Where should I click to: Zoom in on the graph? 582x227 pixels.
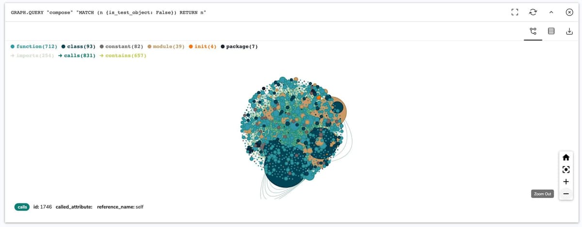(566, 182)
